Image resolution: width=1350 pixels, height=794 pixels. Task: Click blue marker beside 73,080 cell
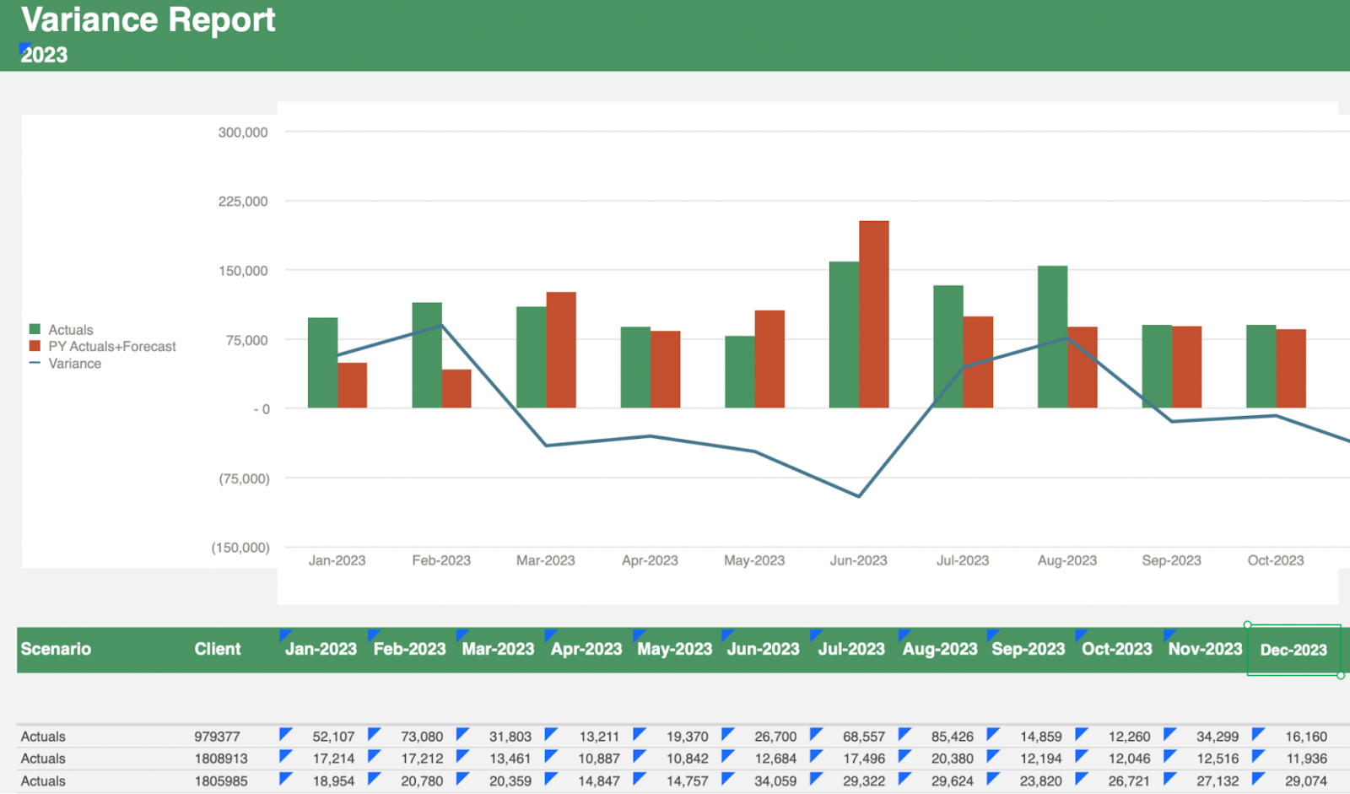374,734
